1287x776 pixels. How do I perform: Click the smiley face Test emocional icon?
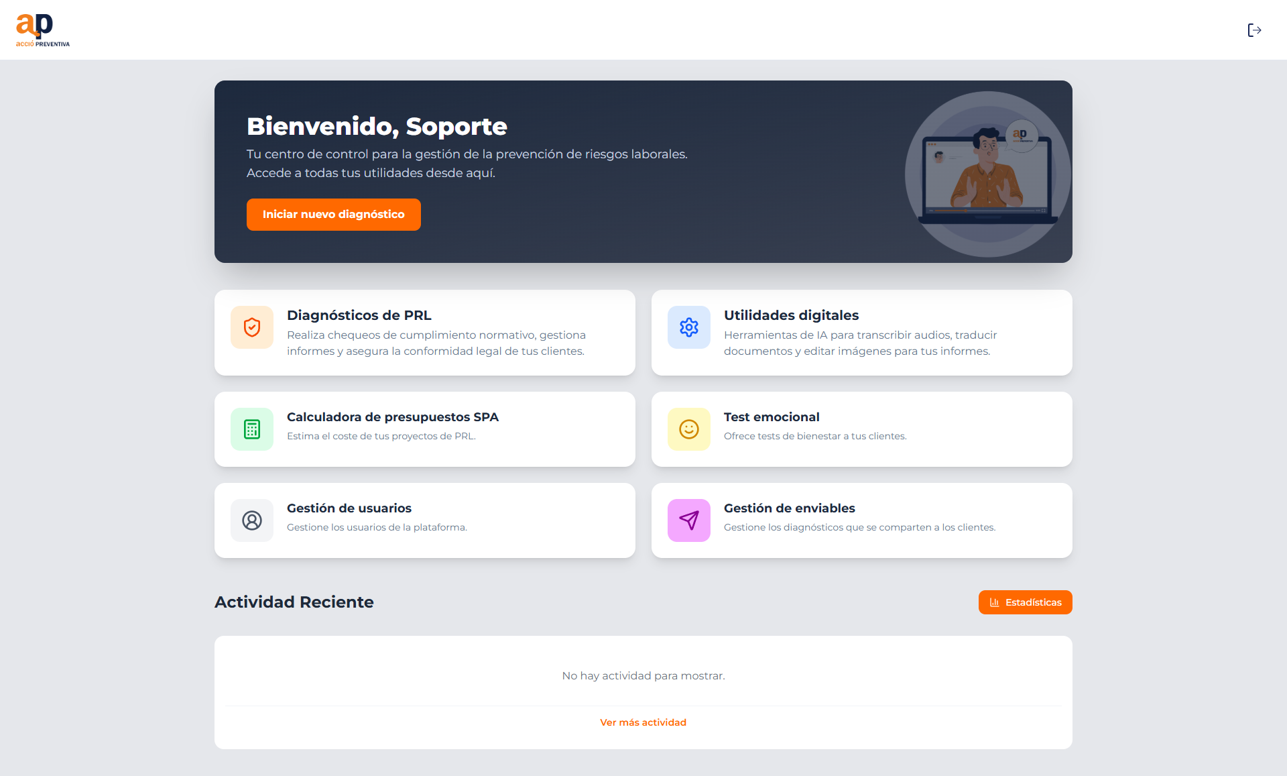(x=689, y=429)
